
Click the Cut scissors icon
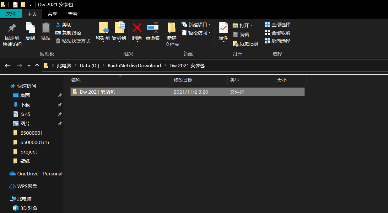[58, 24]
